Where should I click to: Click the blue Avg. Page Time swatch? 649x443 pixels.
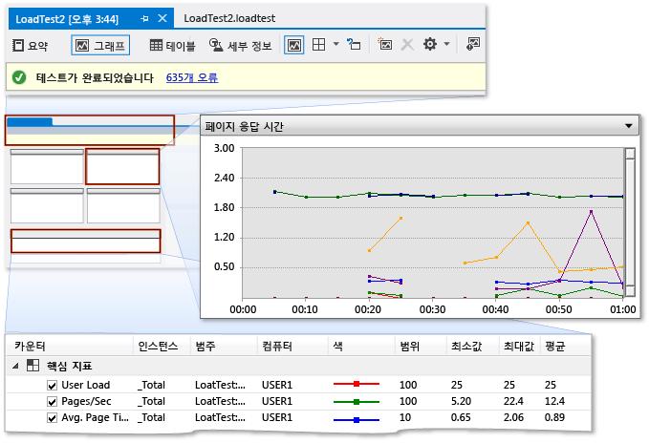357,420
